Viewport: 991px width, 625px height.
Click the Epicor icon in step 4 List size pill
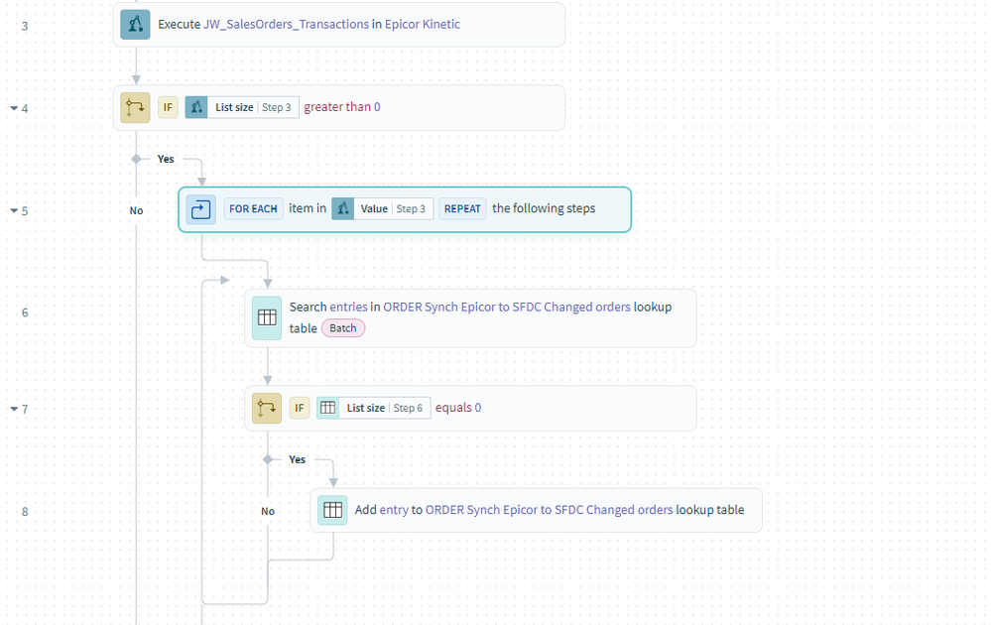pyautogui.click(x=196, y=107)
